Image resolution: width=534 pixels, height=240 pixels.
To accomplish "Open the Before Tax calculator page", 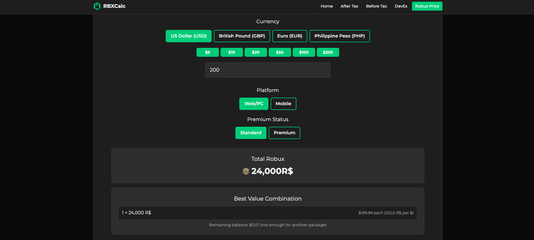I will coord(376,6).
